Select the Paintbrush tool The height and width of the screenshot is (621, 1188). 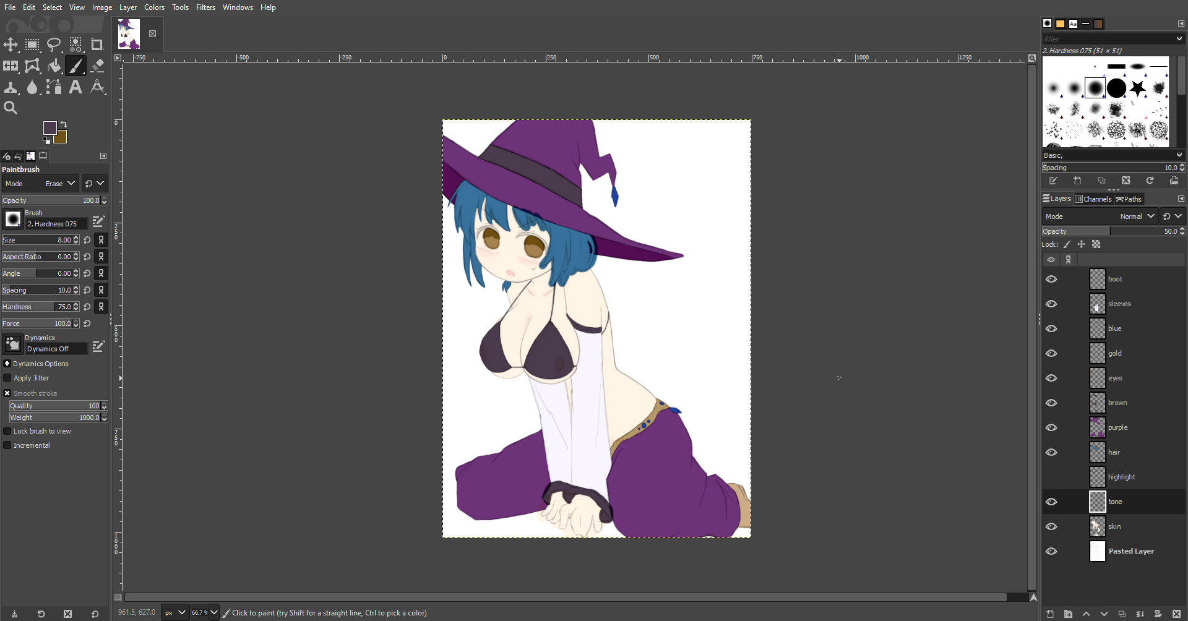click(75, 66)
